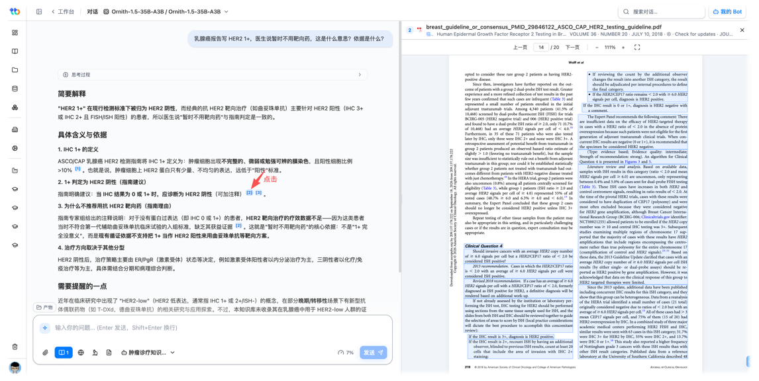Click the PDF file type icon
Image resolution: width=759 pixels, height=381 pixels.
pos(420,30)
